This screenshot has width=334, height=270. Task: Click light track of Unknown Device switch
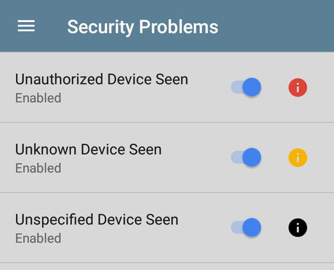click(236, 157)
